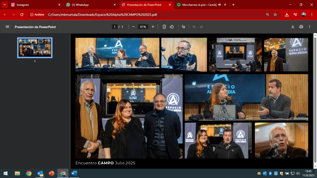Open the tab search dropdown arrow
This screenshot has width=317, height=178.
5,5
